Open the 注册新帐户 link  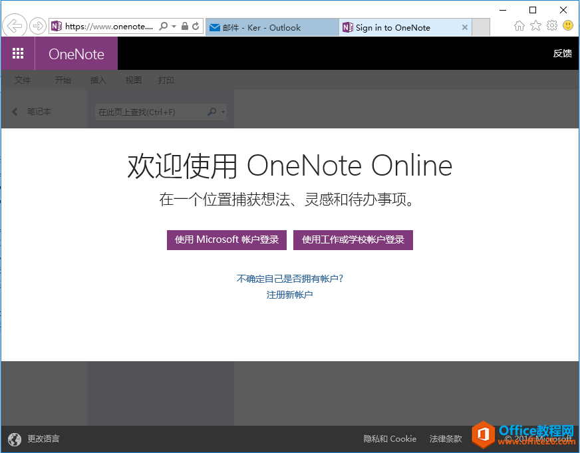click(289, 294)
